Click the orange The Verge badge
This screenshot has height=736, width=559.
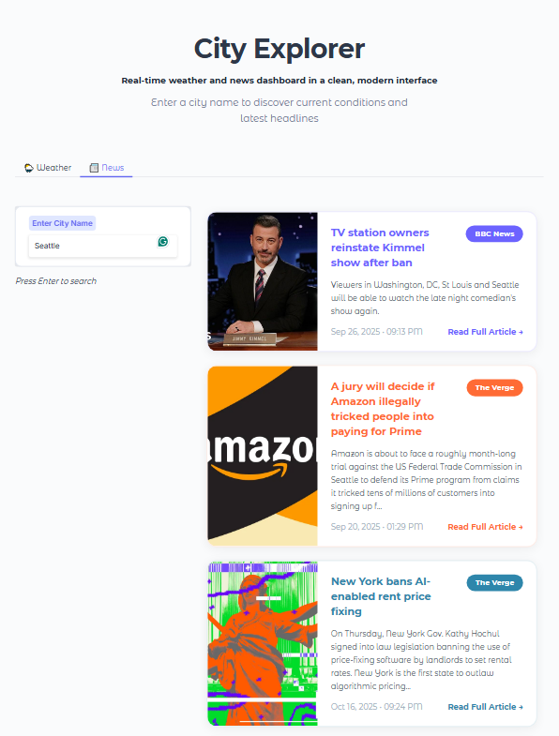coord(494,388)
